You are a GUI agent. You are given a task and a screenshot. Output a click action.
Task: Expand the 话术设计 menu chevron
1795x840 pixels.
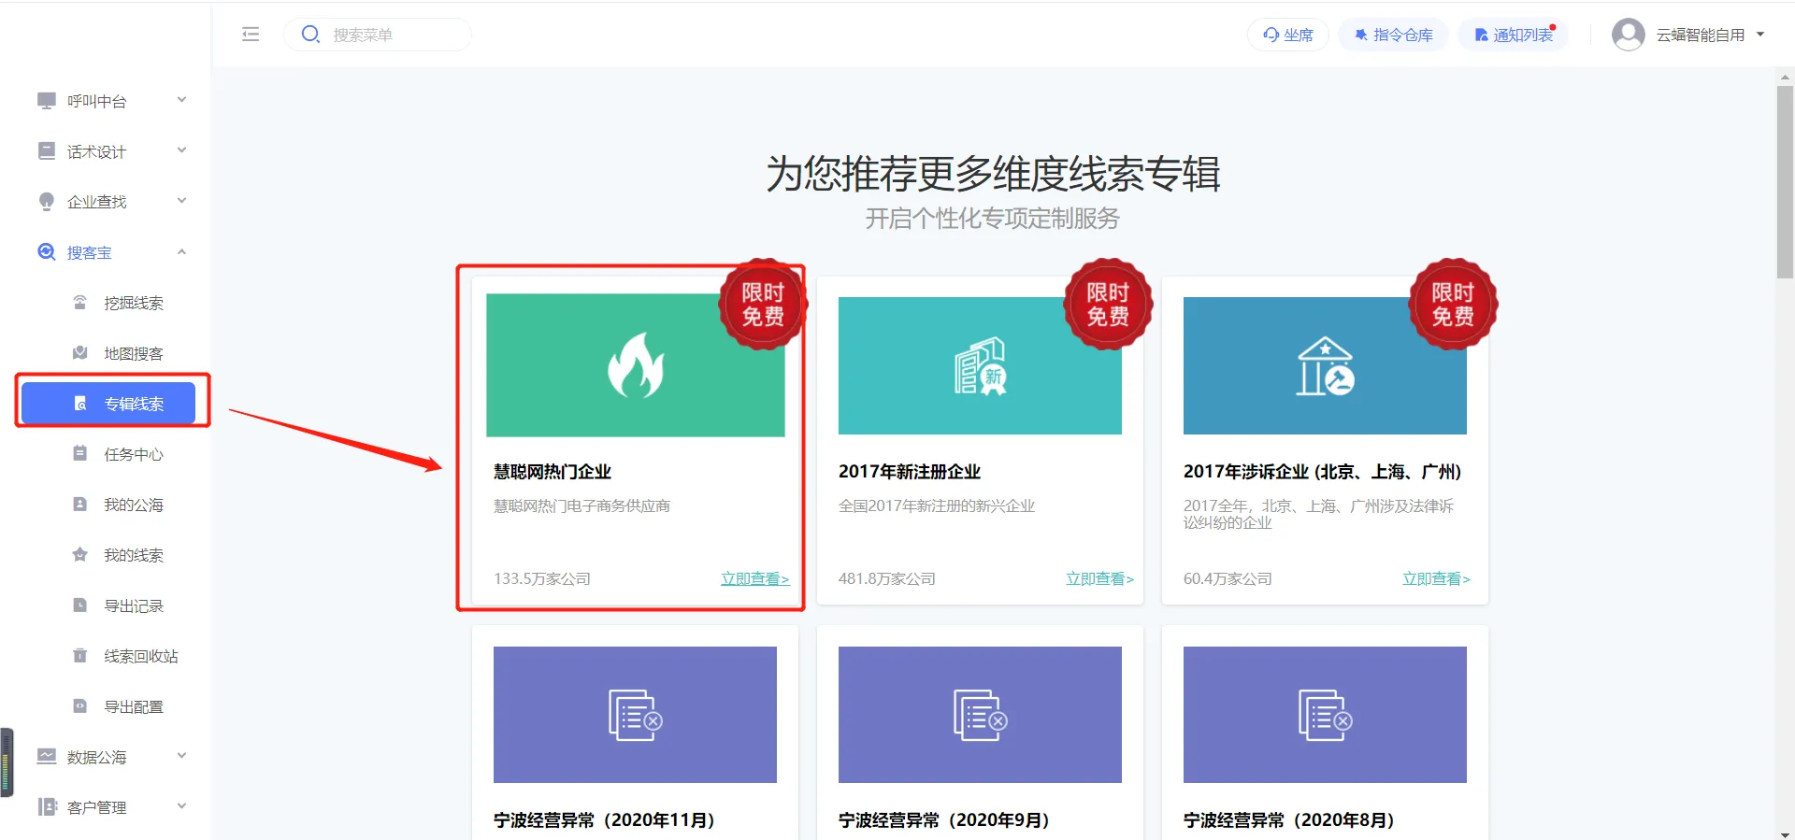click(182, 150)
